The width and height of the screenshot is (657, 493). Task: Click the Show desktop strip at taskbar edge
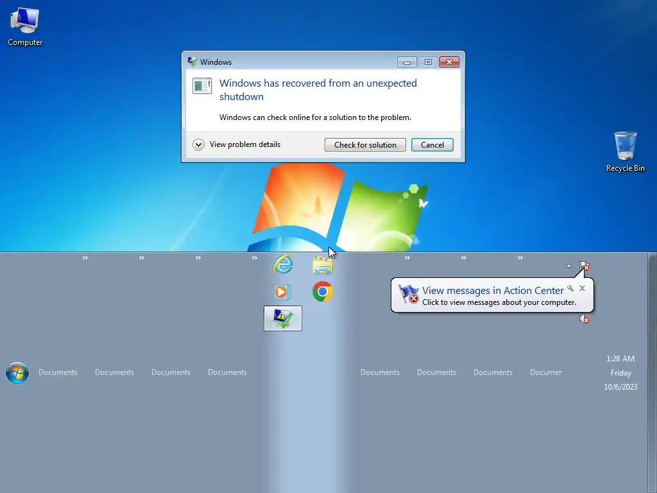pyautogui.click(x=652, y=373)
